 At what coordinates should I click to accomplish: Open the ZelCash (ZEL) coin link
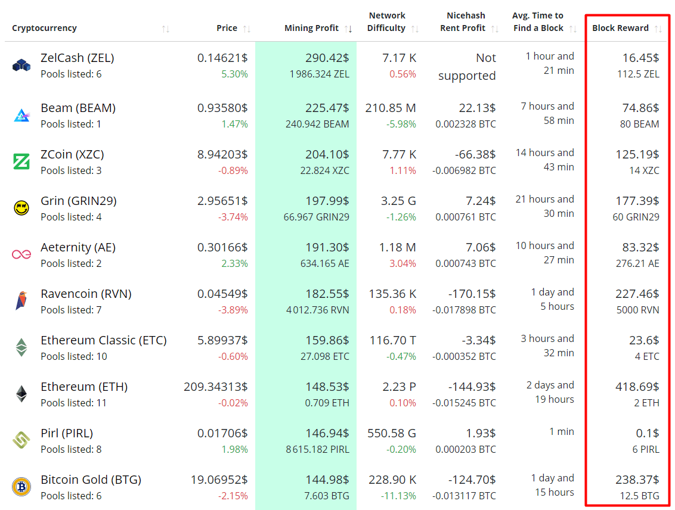click(78, 58)
